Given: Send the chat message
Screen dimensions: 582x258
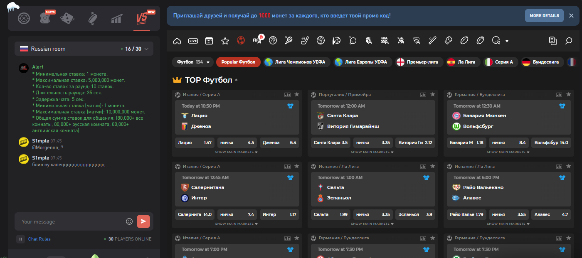Looking at the screenshot, I should pos(143,221).
